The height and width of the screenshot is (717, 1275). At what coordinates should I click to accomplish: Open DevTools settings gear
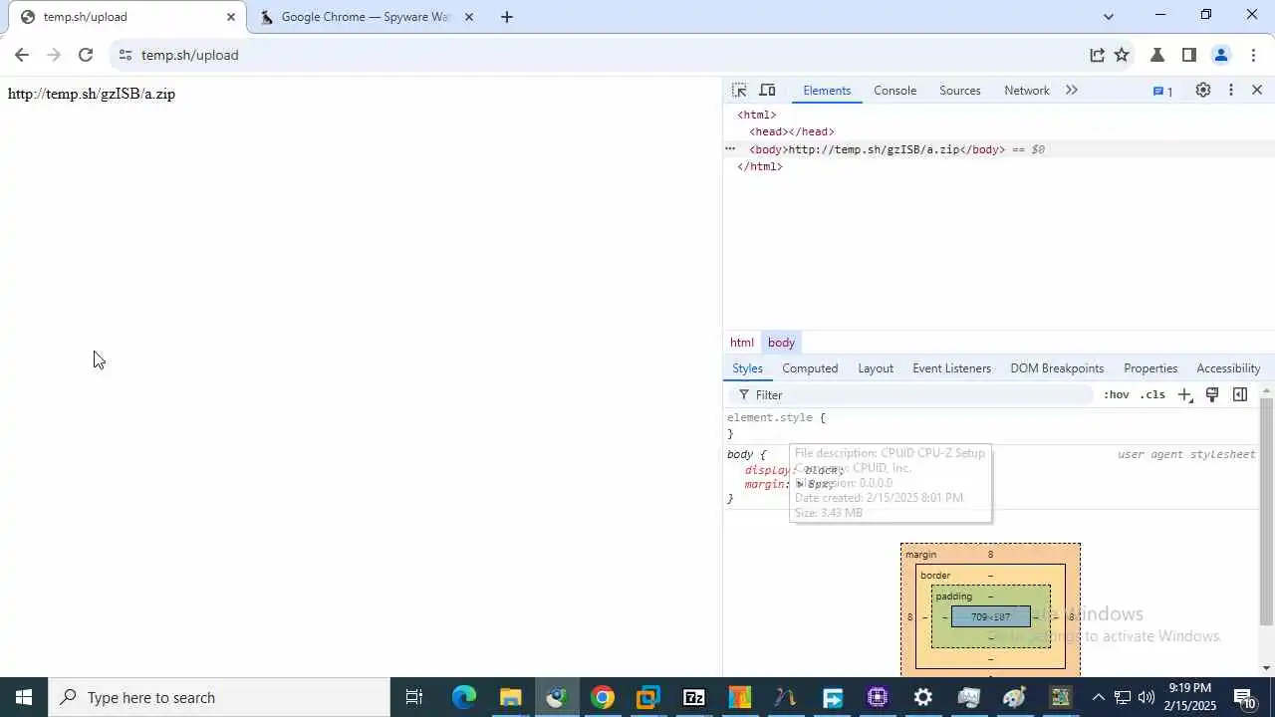(x=1203, y=90)
